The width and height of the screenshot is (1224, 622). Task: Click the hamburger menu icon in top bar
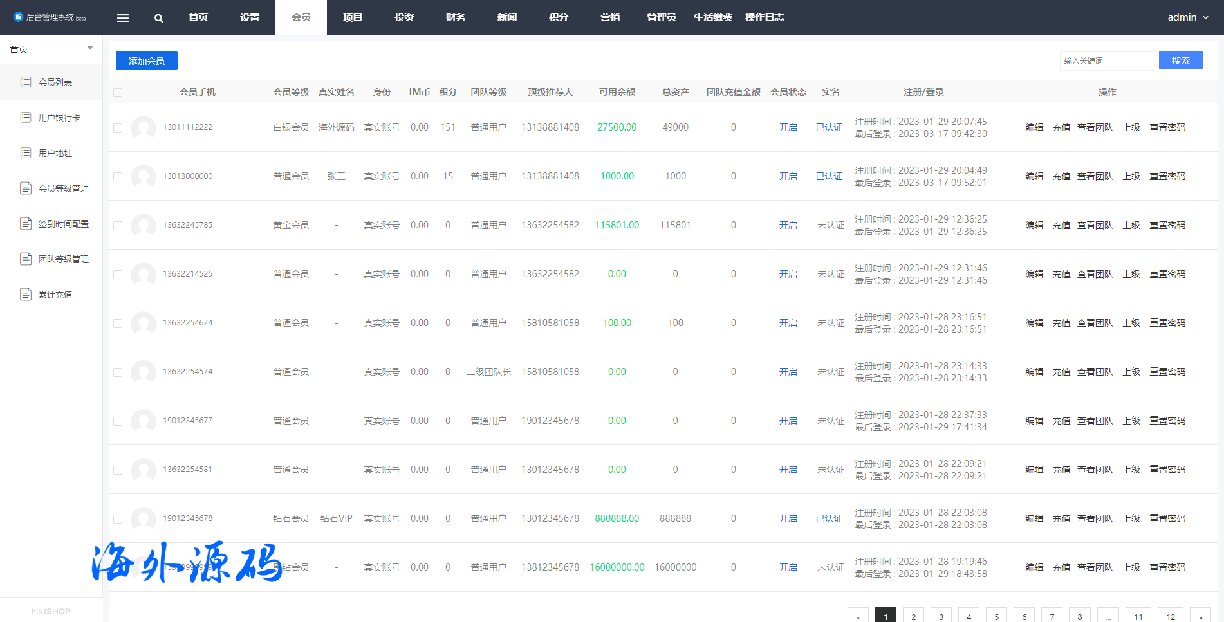click(x=123, y=18)
